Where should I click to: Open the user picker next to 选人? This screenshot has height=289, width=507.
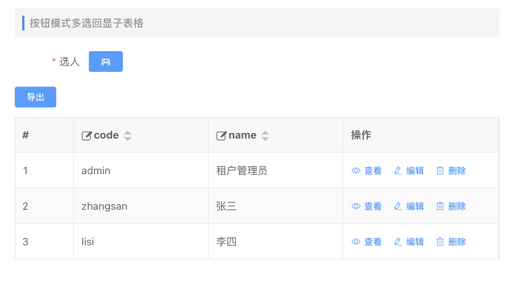click(105, 62)
